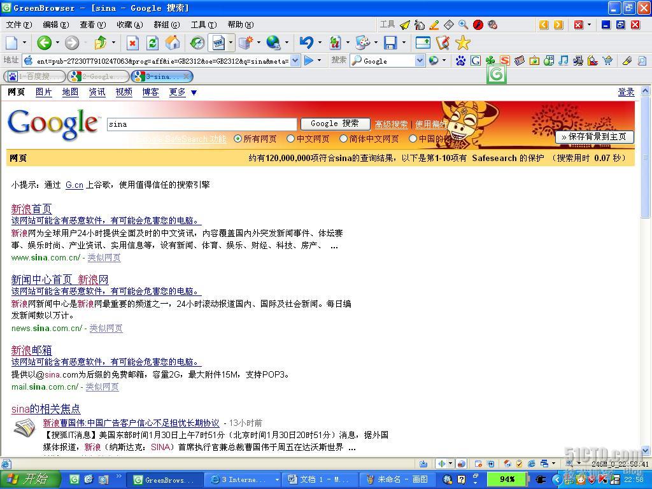
Task: Click the 登录 link
Action: 627,92
